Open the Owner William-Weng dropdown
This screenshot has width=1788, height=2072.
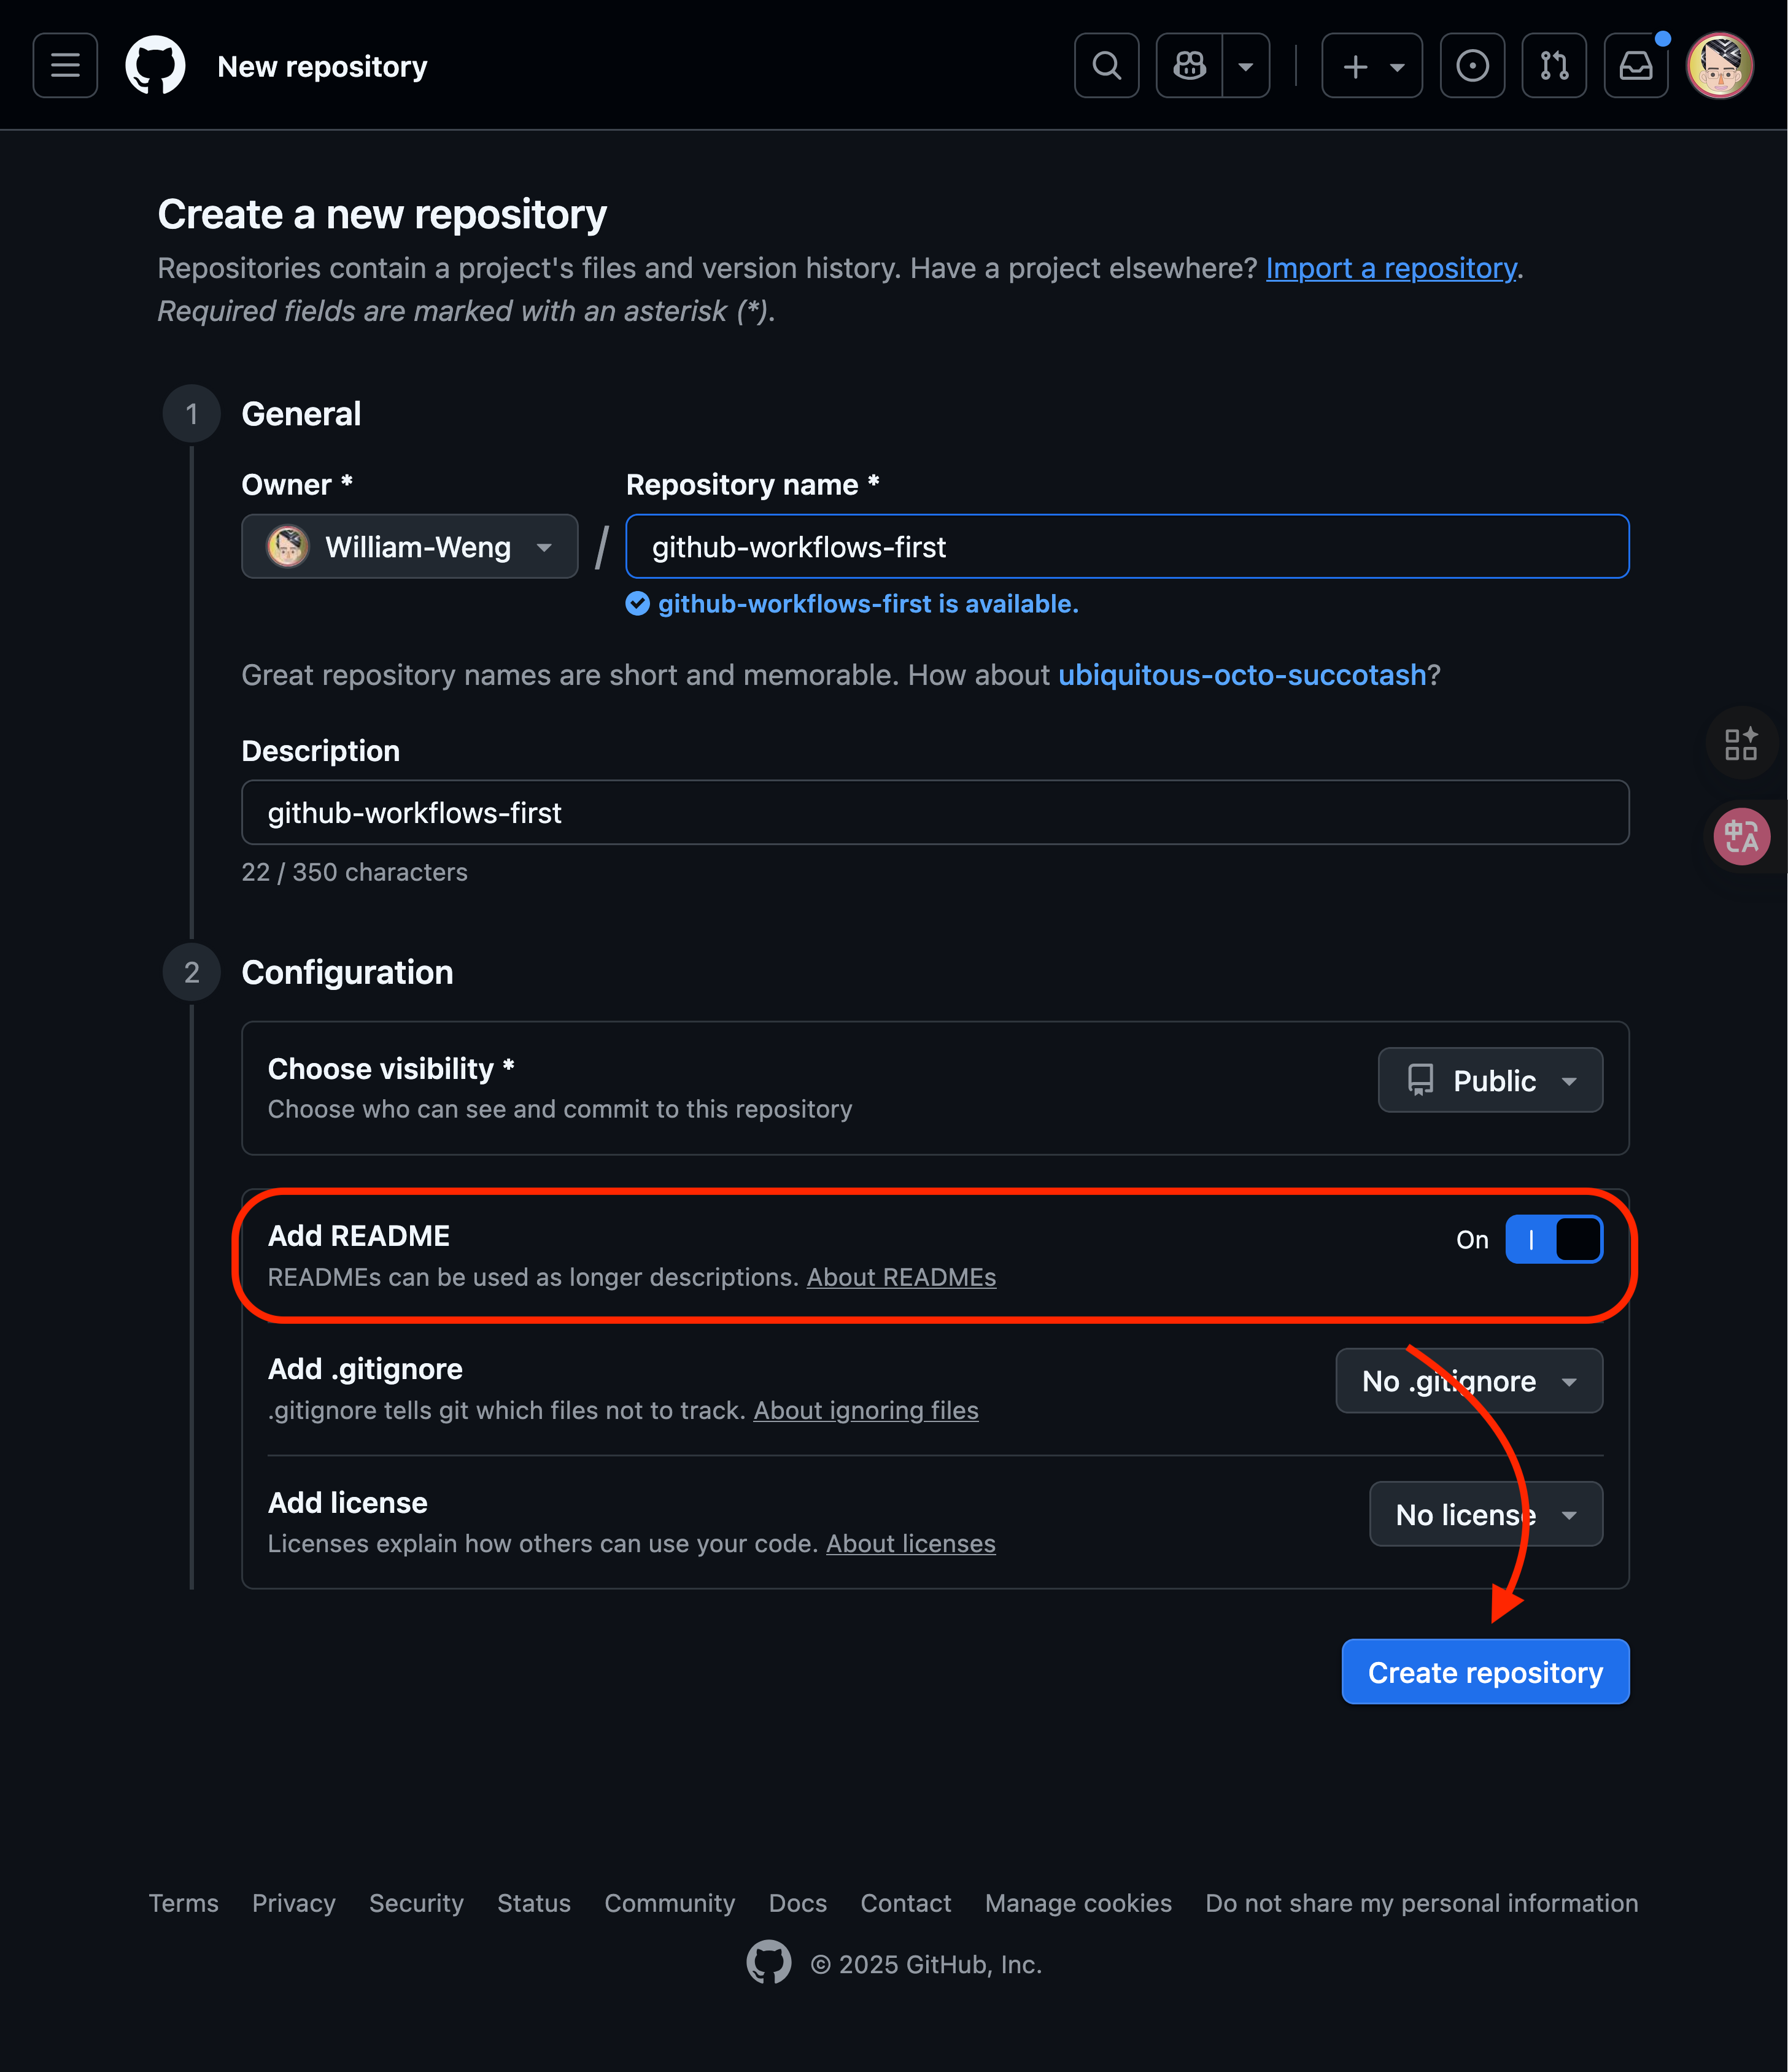(410, 547)
